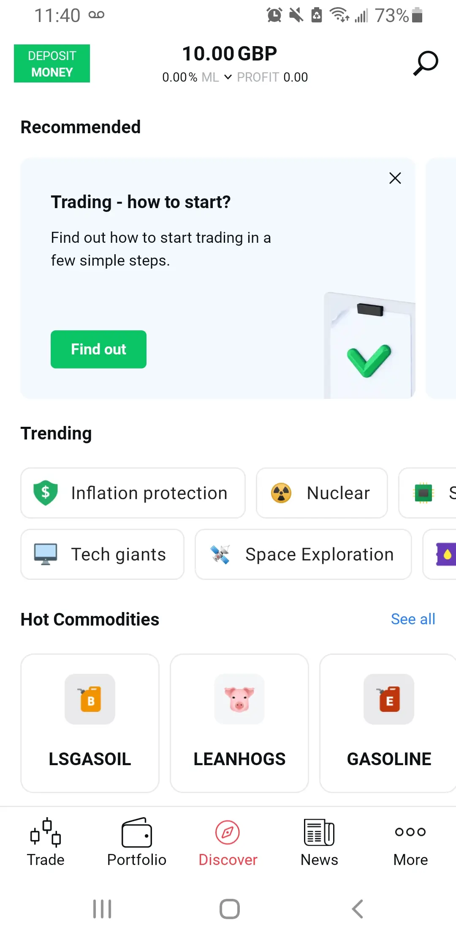Image resolution: width=456 pixels, height=939 pixels.
Task: Switch to the Portfolio tab
Action: (137, 842)
